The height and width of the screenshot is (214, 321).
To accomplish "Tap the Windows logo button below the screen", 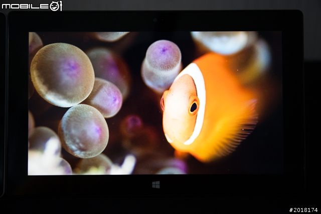I will (156, 184).
